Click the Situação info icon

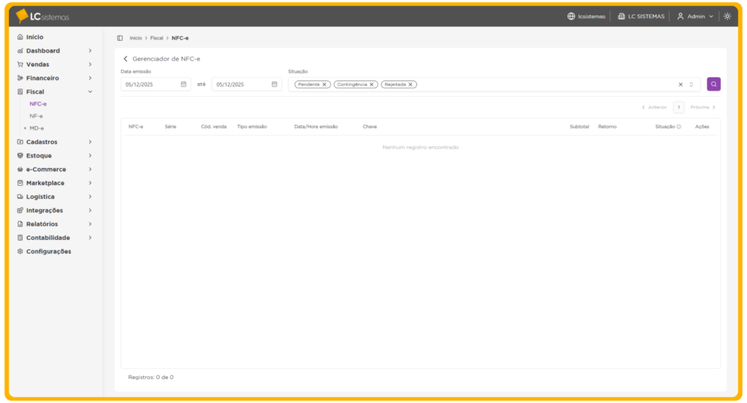(678, 127)
